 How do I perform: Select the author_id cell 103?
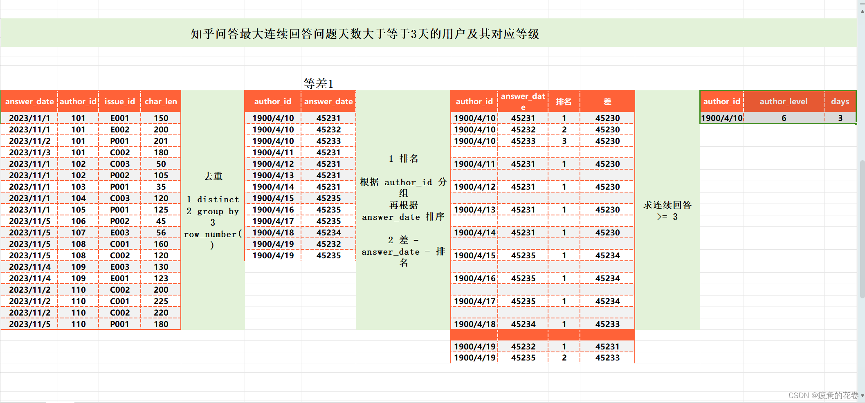(x=78, y=187)
